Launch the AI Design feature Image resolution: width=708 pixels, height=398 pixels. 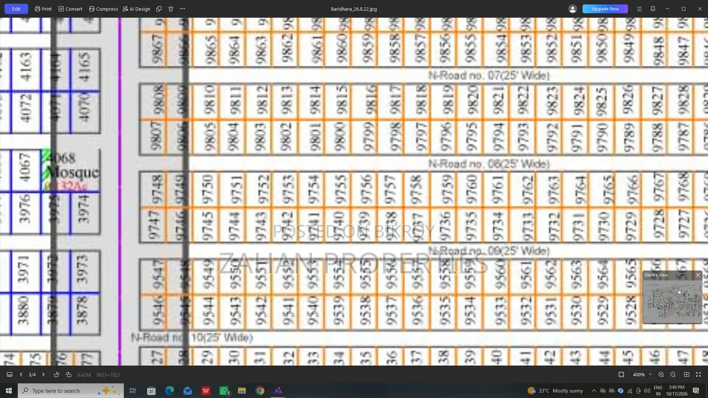coord(136,9)
